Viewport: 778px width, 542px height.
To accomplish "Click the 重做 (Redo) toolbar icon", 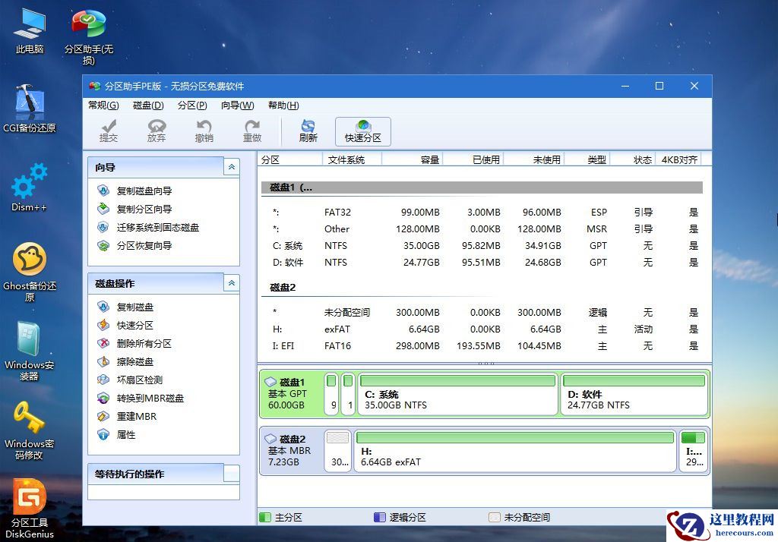I will pyautogui.click(x=253, y=129).
